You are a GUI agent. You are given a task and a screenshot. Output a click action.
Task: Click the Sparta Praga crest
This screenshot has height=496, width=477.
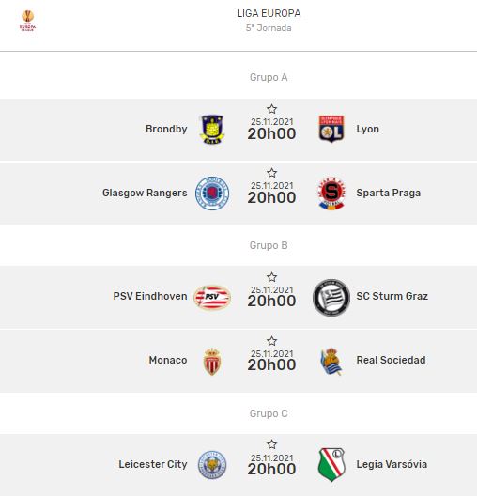tap(331, 194)
